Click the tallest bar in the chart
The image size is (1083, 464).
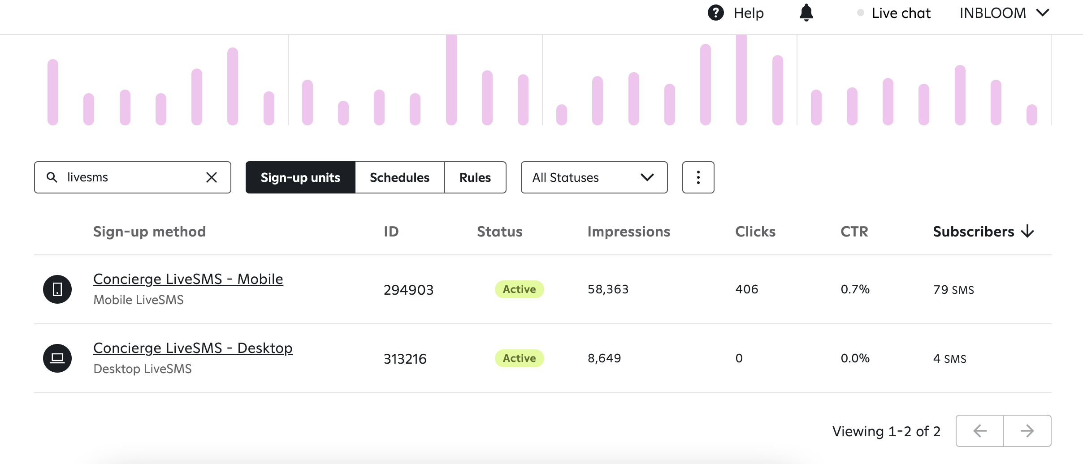coord(451,80)
